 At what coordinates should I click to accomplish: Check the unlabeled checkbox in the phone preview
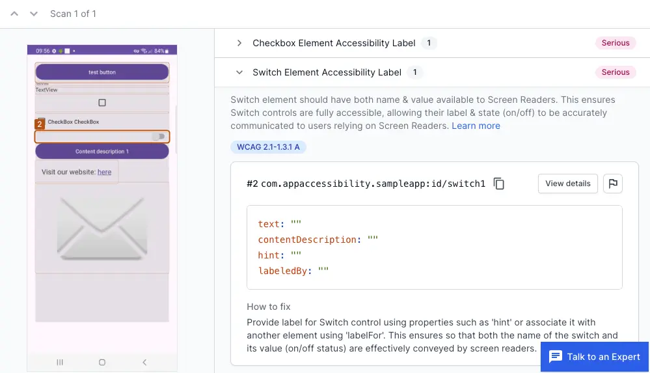pyautogui.click(x=102, y=103)
